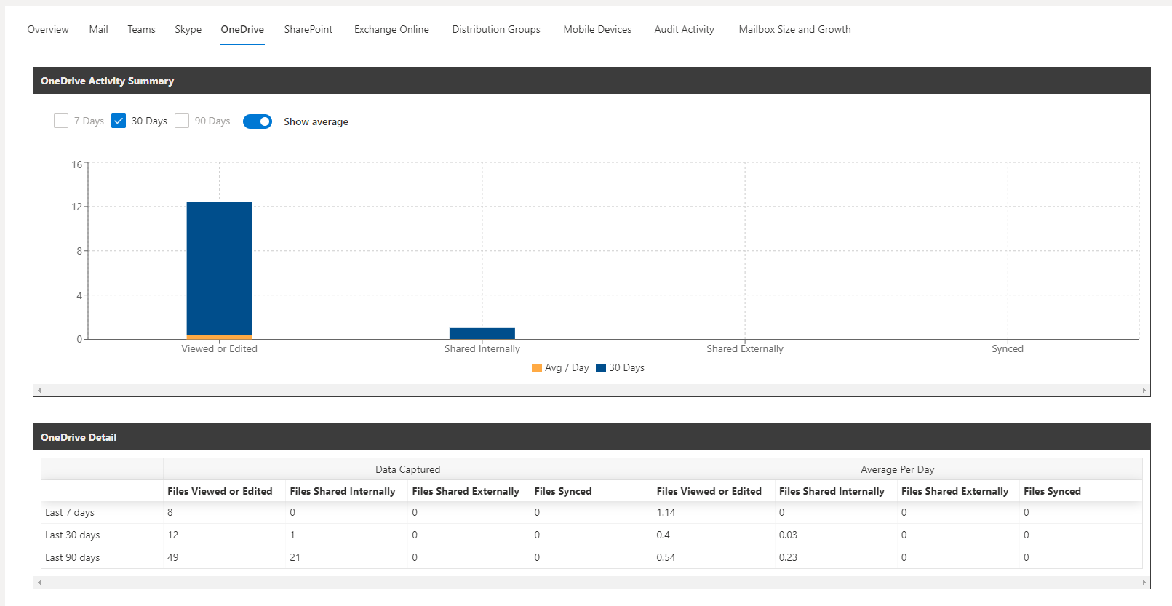
Task: Click the right scroll arrow of the chart panel
Action: point(1144,391)
